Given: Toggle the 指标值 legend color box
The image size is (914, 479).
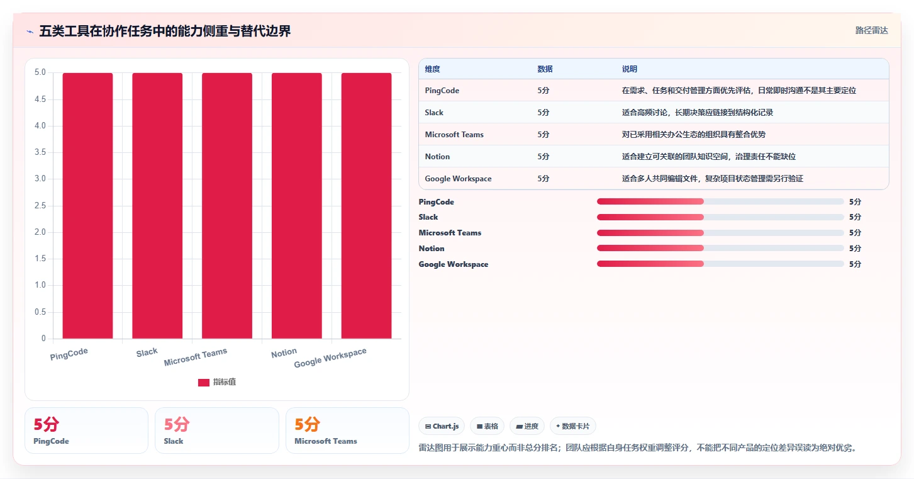Looking at the screenshot, I should [x=204, y=382].
